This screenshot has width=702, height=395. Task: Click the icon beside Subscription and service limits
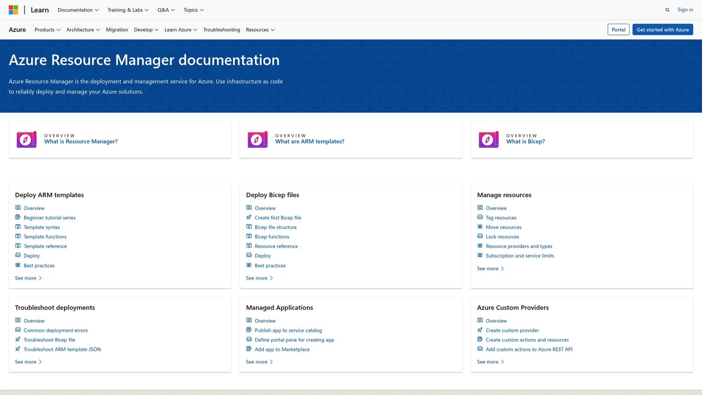coord(480,255)
